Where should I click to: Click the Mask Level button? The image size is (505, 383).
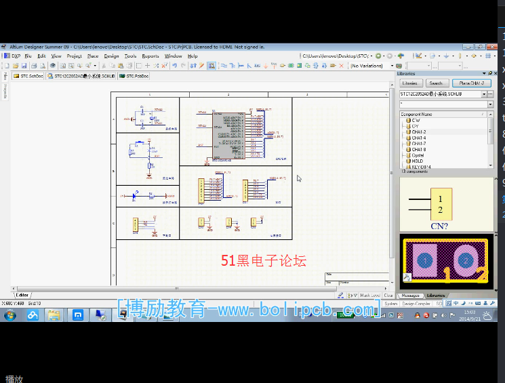(x=370, y=295)
